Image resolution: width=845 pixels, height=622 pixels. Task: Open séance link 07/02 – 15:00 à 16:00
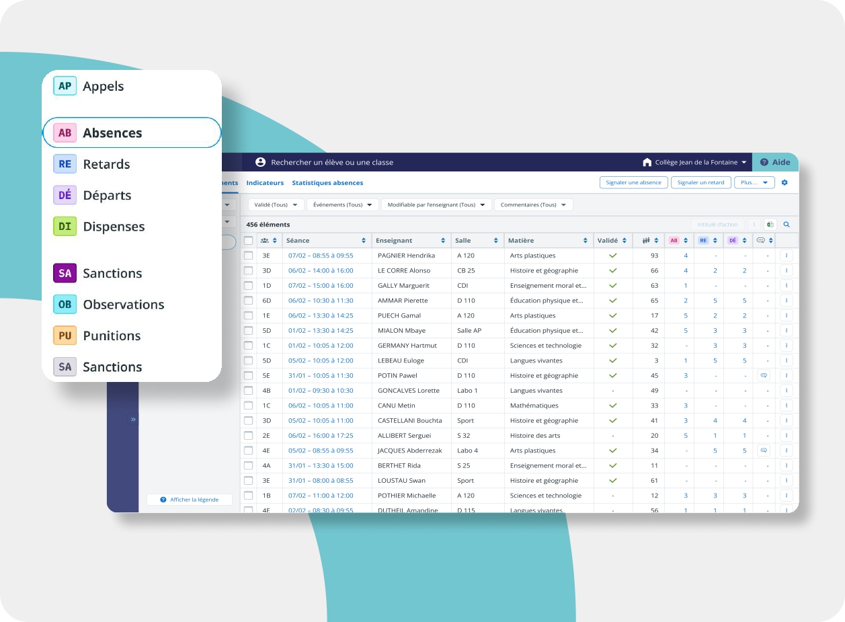(x=321, y=285)
